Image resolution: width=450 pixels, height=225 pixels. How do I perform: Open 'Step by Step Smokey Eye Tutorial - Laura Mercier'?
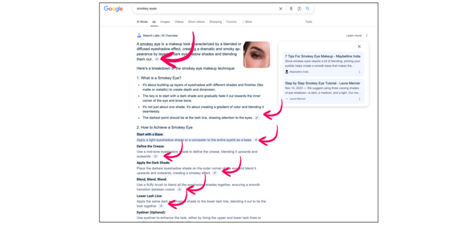point(323,83)
